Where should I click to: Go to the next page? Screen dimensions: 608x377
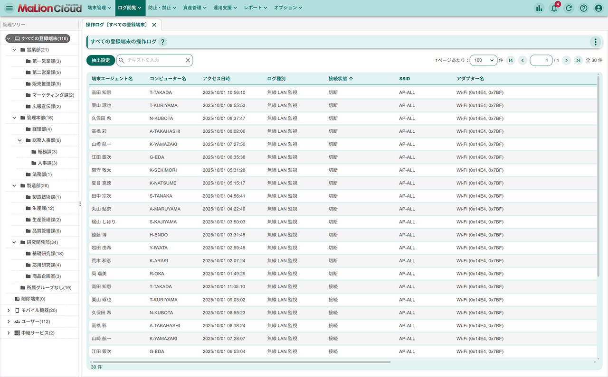566,60
